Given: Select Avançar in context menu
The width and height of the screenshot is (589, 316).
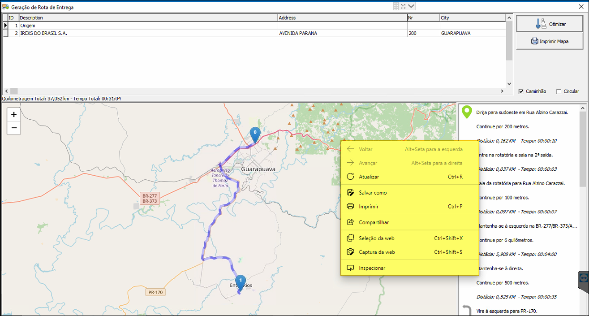Looking at the screenshot, I should [409, 163].
